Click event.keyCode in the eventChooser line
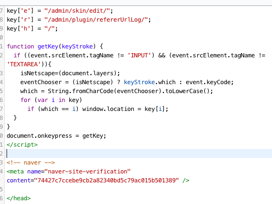Image resolution: width=272 pixels, height=204 pixels. pos(208,82)
